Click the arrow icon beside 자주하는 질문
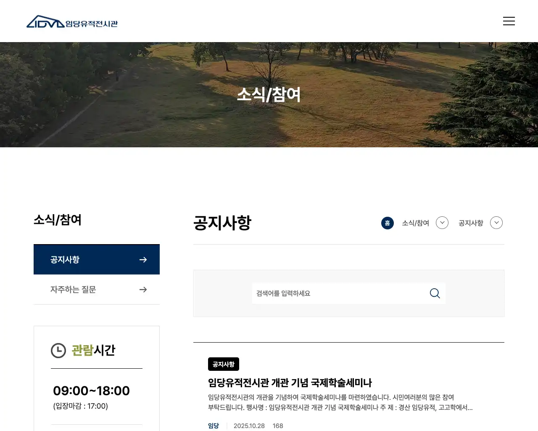Image resolution: width=538 pixels, height=431 pixels. coord(143,290)
